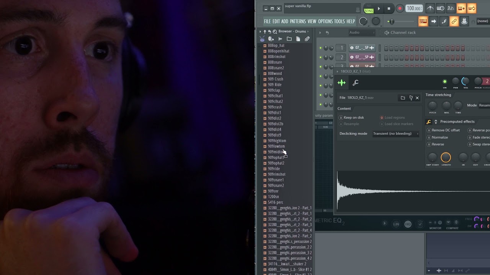Screen dimensions: 490x275
Task: Click the stamp icon beside the link icon
Action: (464, 21)
